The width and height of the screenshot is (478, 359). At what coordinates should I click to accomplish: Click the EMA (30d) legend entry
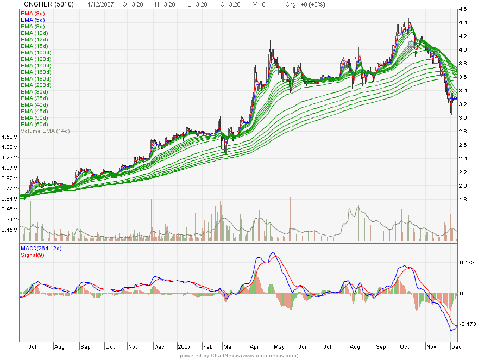pyautogui.click(x=35, y=92)
